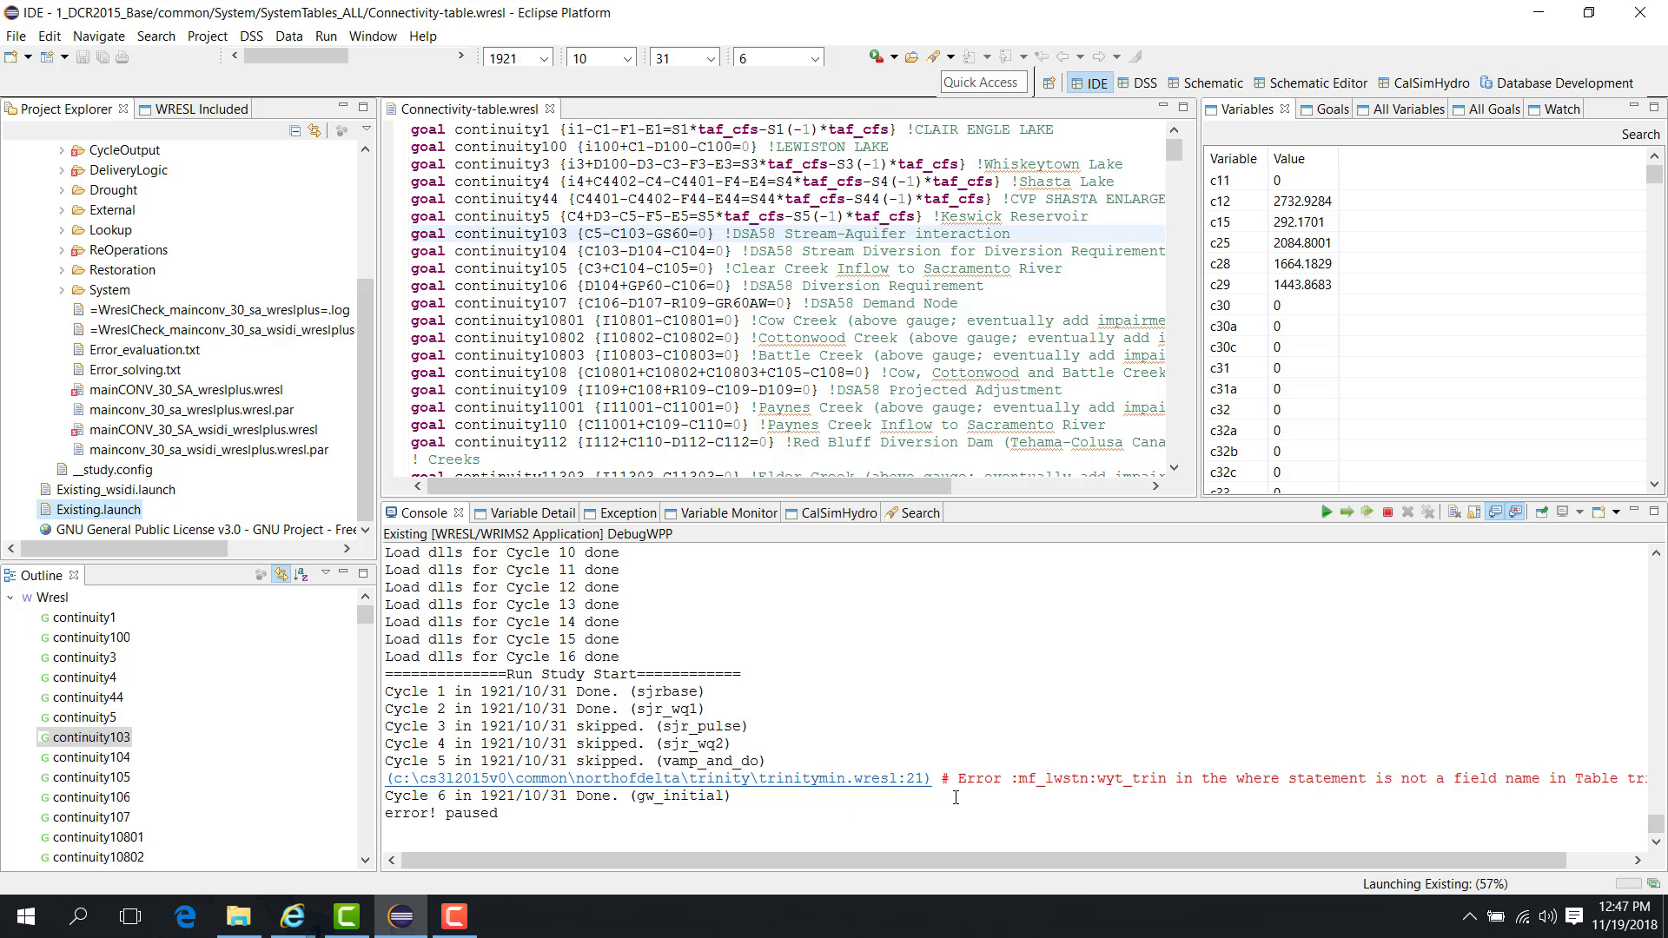Open the Display Selected Console dropdown

(x=1579, y=512)
